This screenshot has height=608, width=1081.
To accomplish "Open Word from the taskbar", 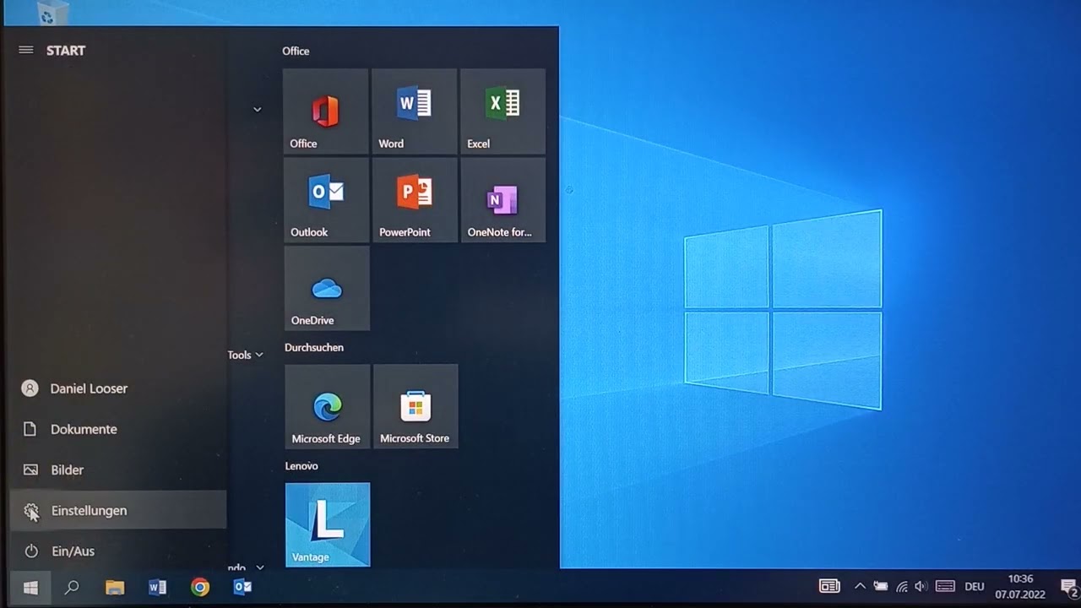I will 157,588.
